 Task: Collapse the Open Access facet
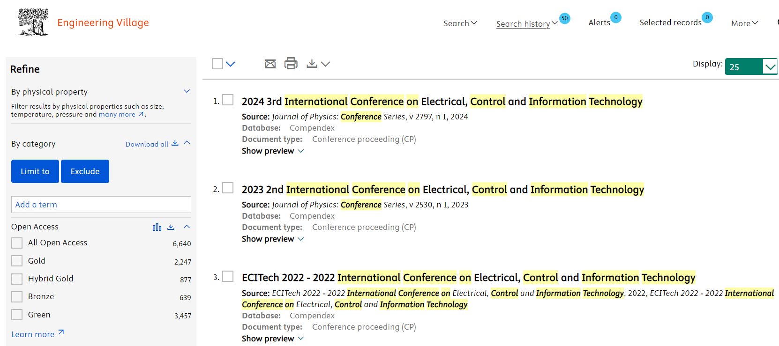point(187,227)
